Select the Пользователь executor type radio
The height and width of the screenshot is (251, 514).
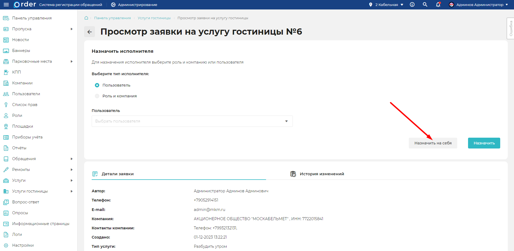97,85
